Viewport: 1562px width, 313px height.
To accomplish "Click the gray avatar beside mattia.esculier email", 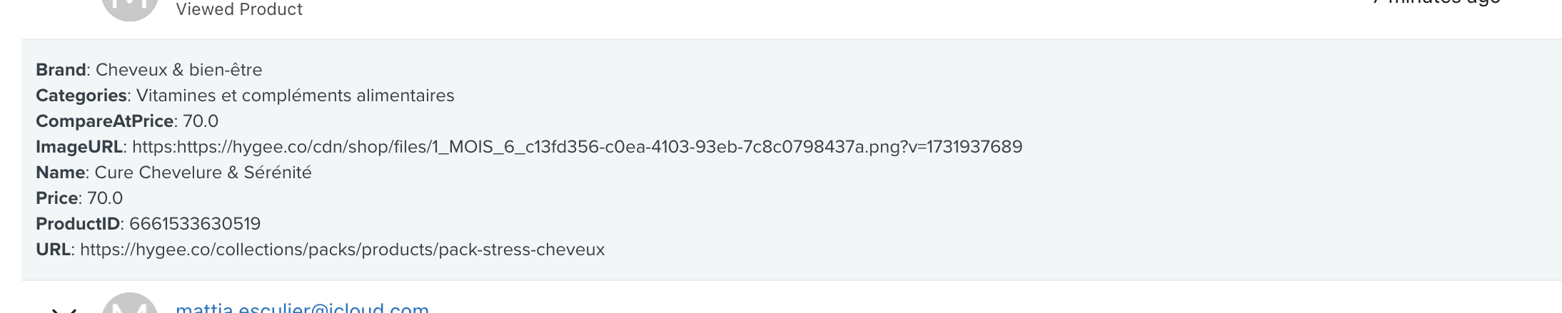I will [x=129, y=303].
